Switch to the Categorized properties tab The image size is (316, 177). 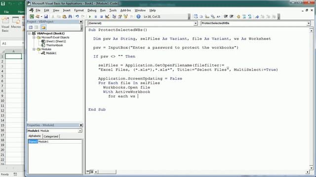click(x=51, y=136)
